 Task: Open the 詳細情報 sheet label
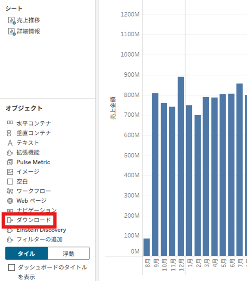[28, 31]
